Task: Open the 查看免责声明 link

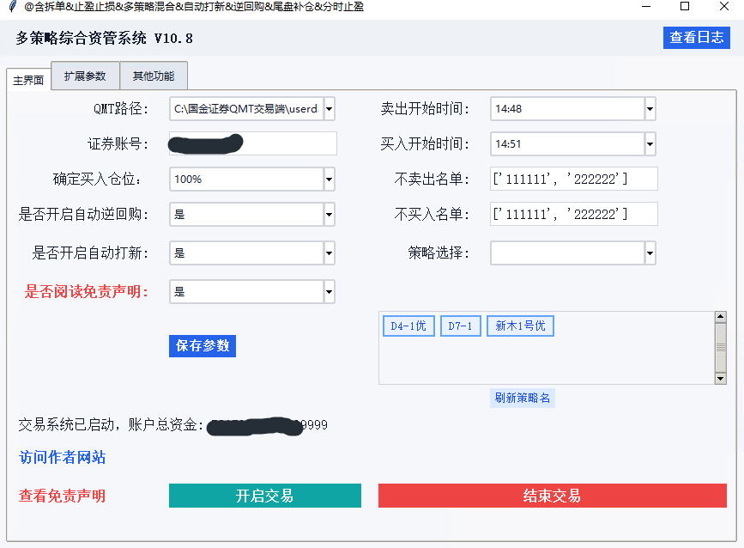Action: (62, 496)
